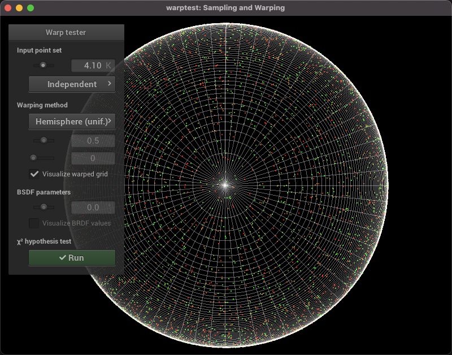Click the bright center of the warped grid
This screenshot has height=355, width=452.
pyautogui.click(x=225, y=185)
